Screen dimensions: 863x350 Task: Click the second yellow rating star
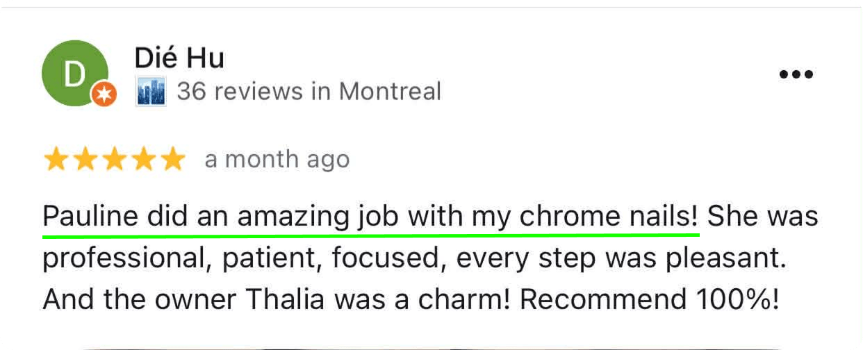(x=85, y=160)
